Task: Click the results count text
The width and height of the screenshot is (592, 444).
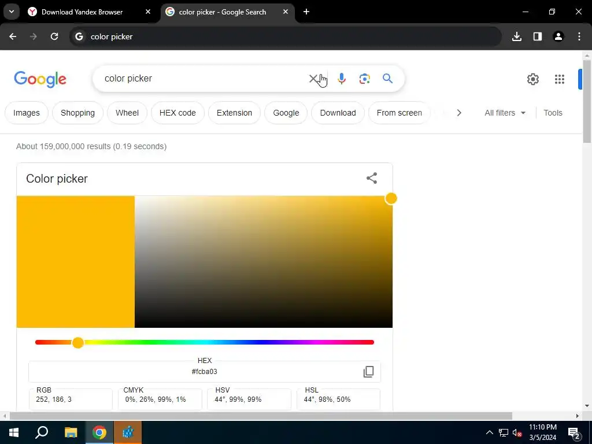Action: click(x=91, y=146)
